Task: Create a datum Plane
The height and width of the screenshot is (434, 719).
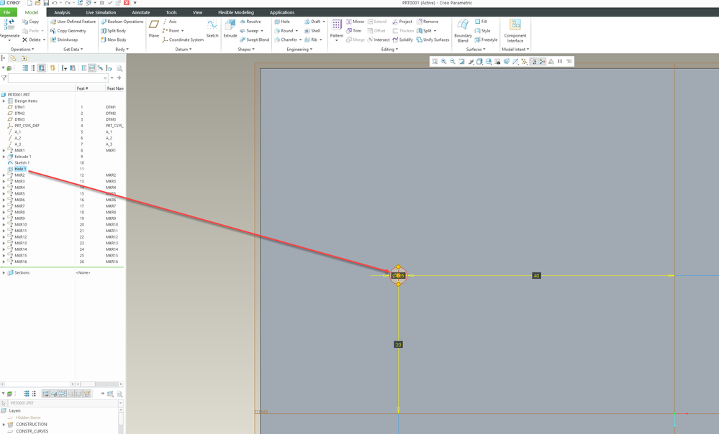Action: [154, 27]
